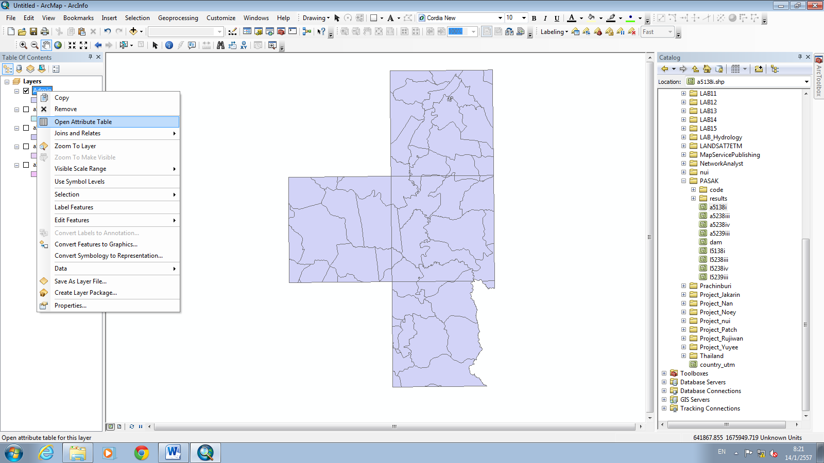Image resolution: width=824 pixels, height=463 pixels.
Task: Open layer Properties
Action: 108,306
